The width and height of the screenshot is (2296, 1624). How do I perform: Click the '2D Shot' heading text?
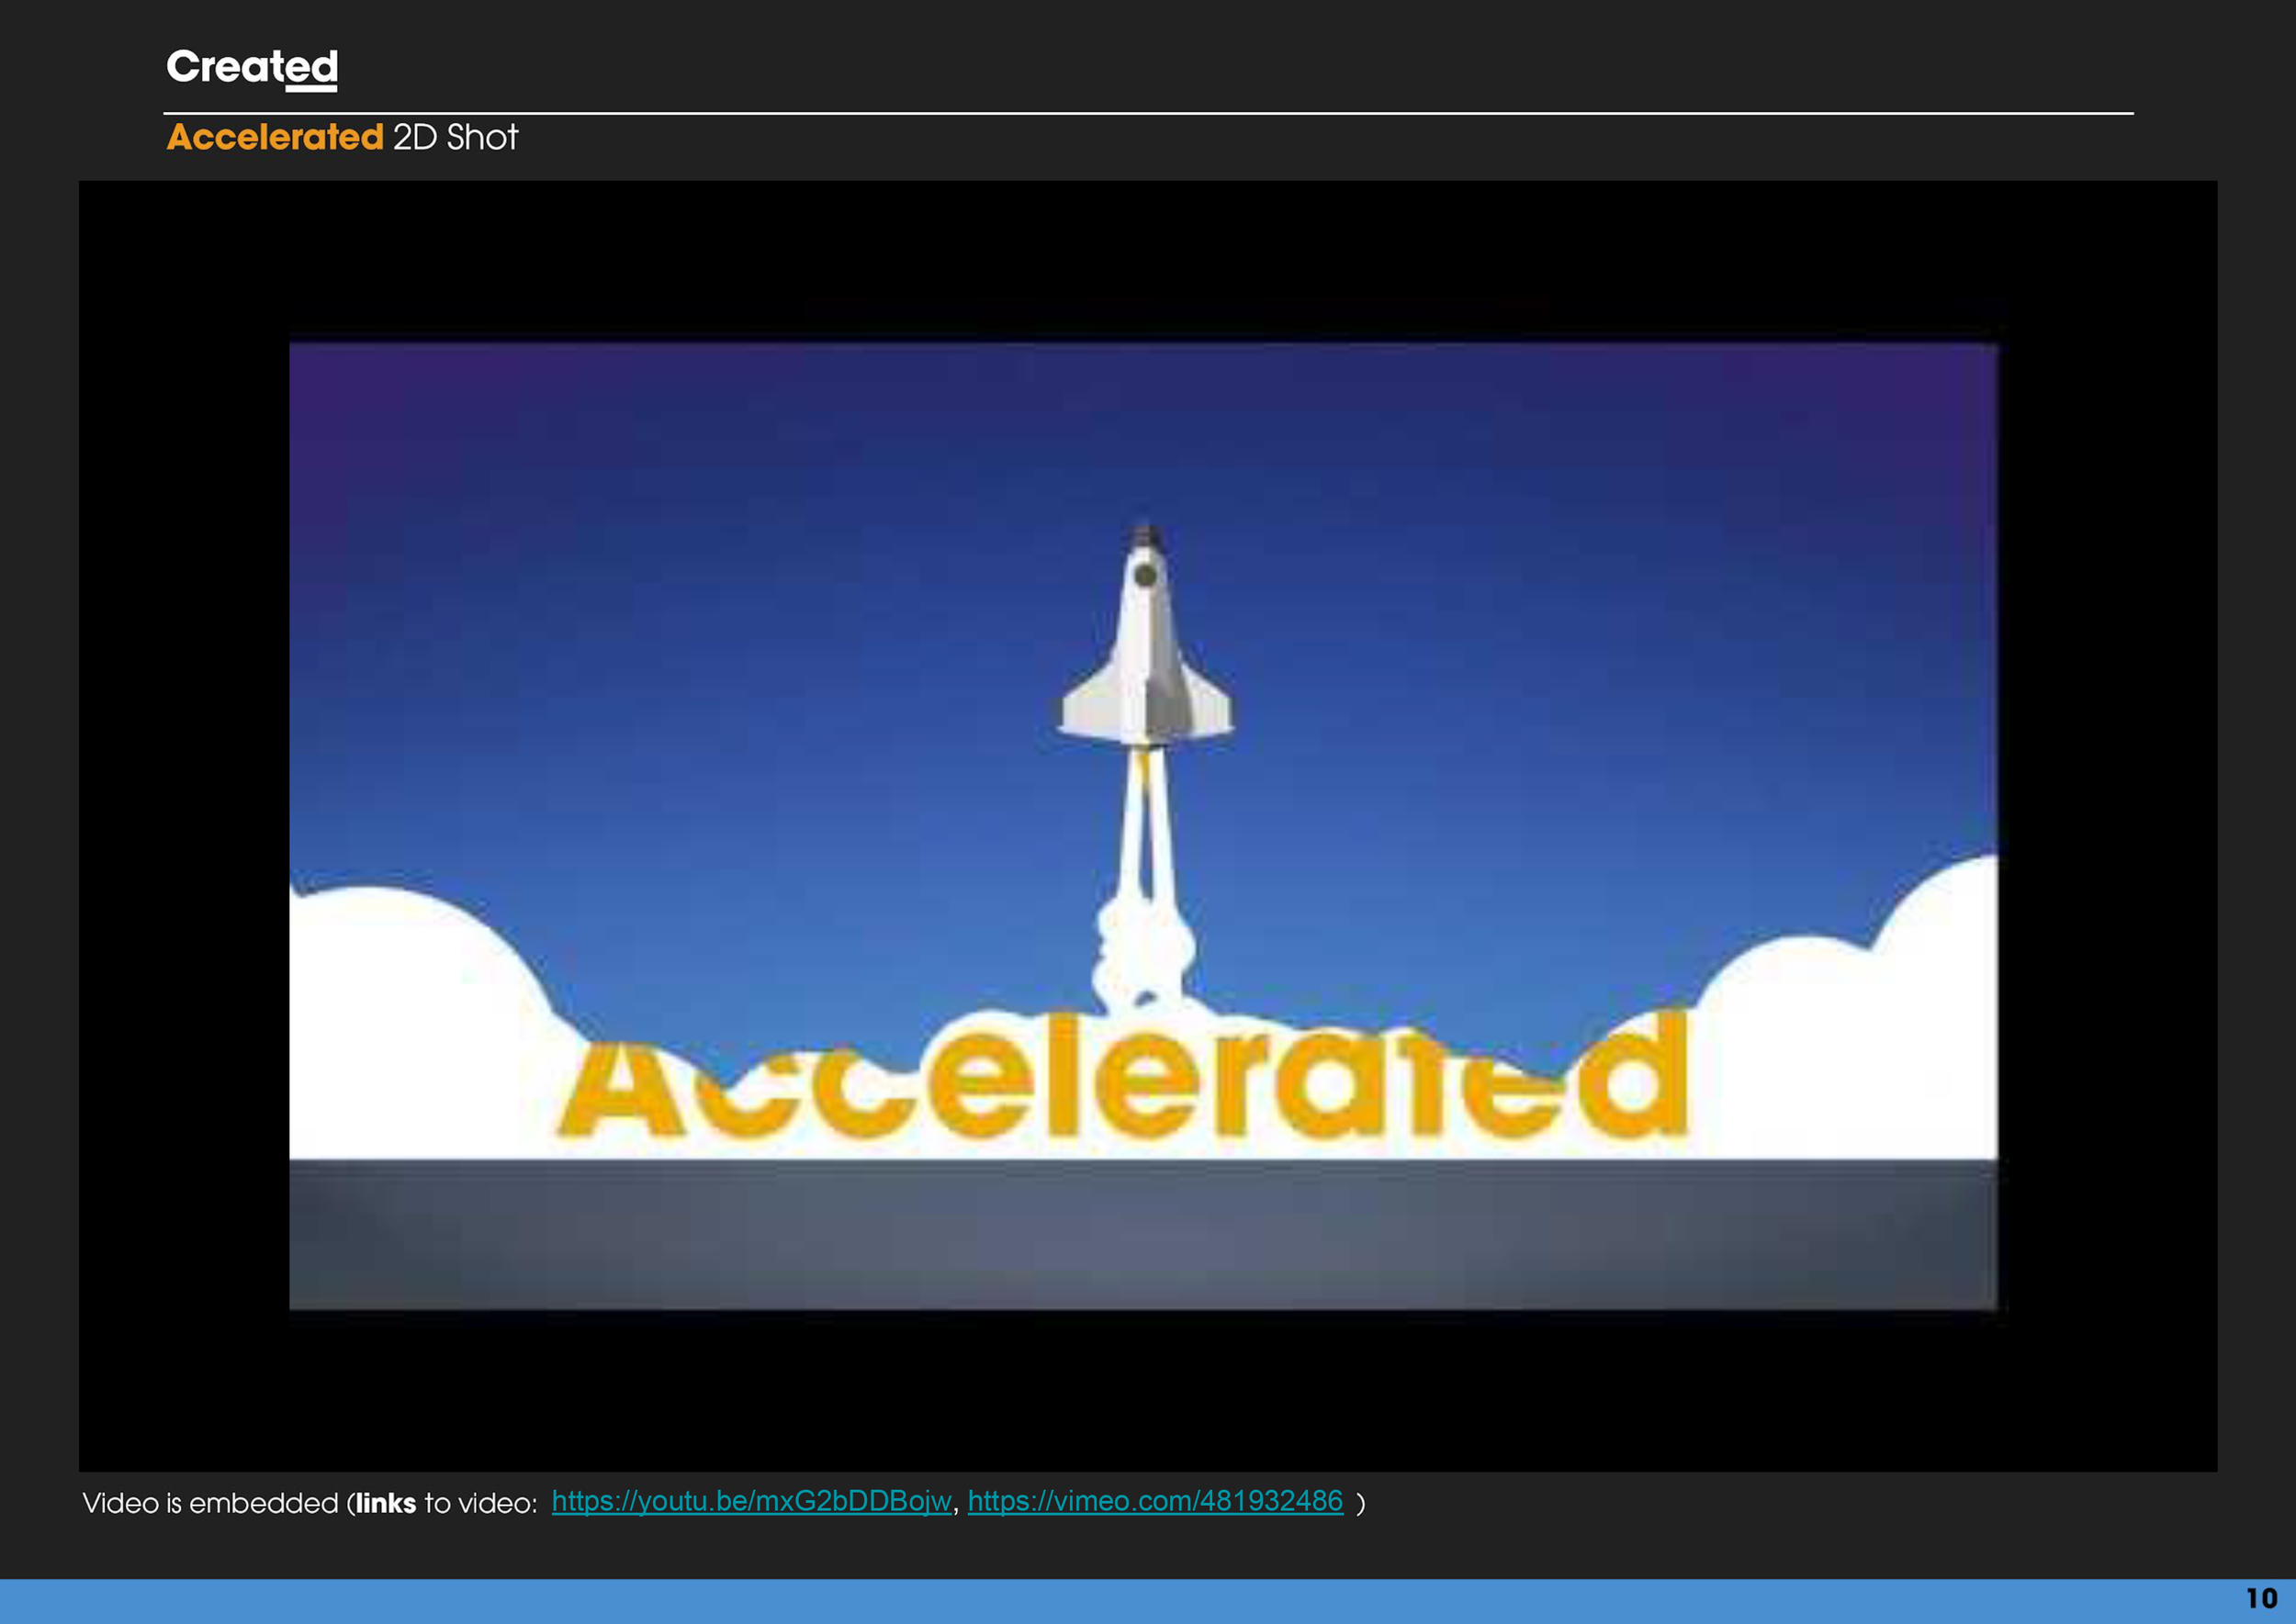pyautogui.click(x=456, y=137)
